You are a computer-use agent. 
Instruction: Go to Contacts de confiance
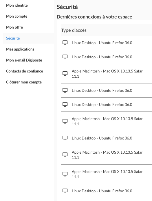[25, 71]
